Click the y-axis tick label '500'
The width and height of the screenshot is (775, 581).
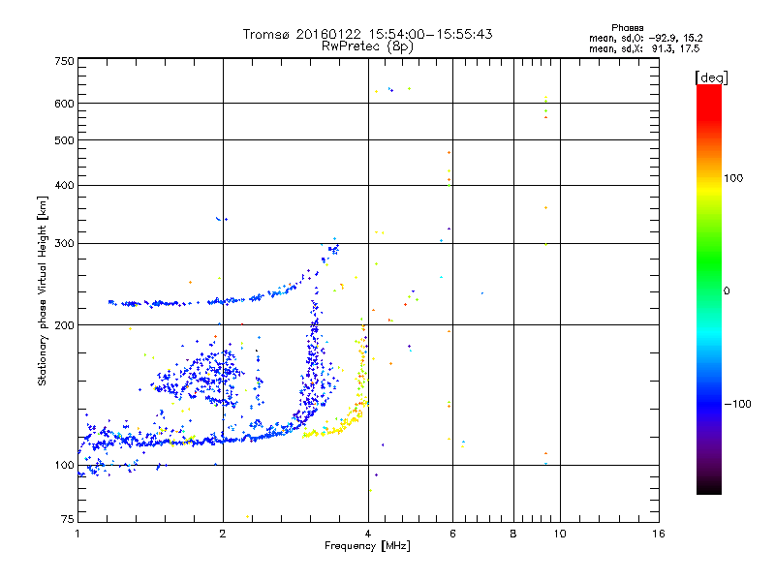tap(64, 140)
